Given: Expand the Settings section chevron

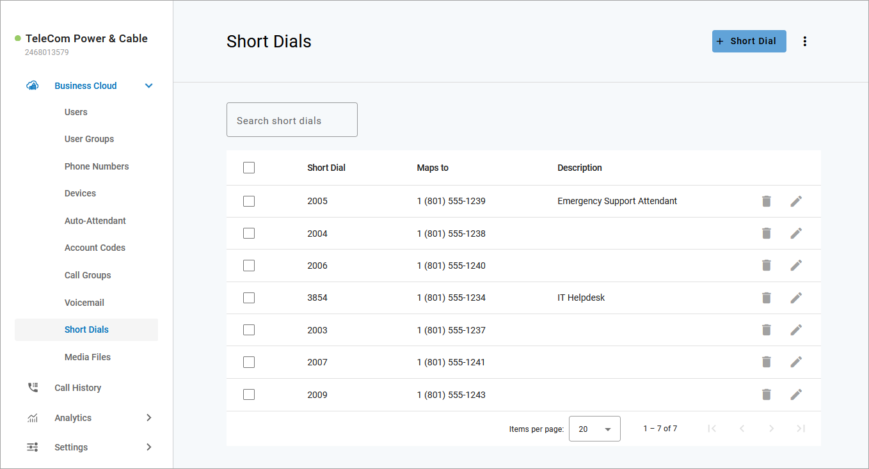Looking at the screenshot, I should point(149,447).
